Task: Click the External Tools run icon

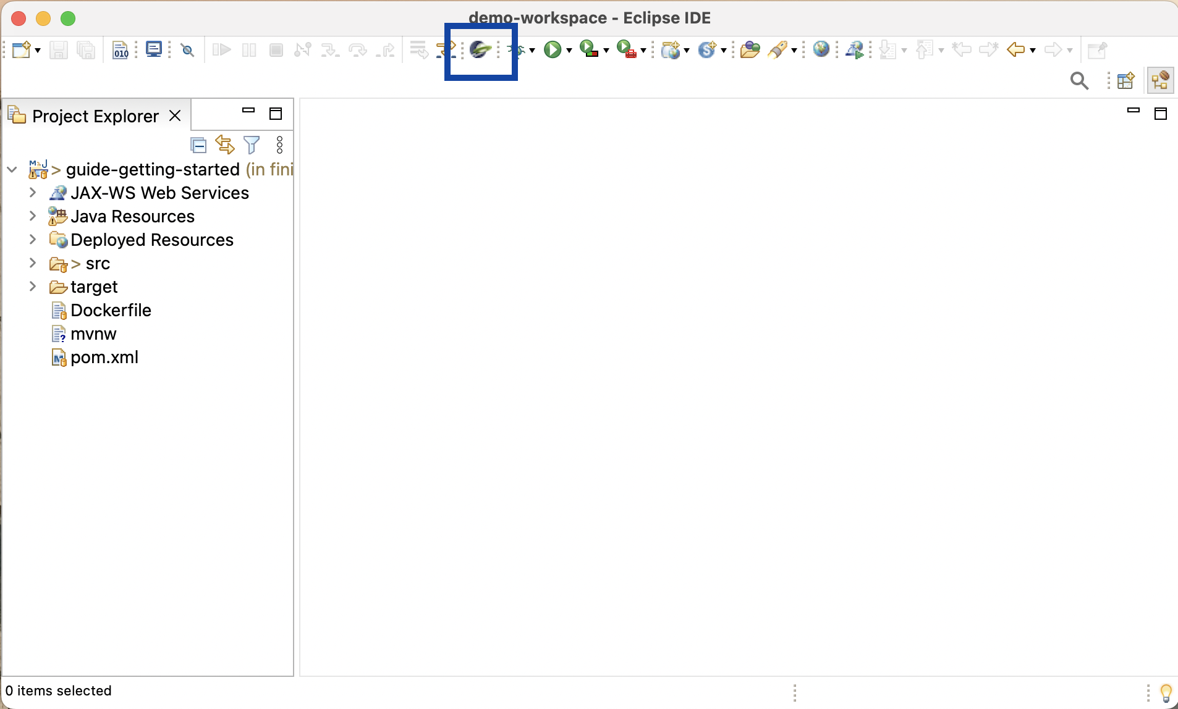Action: [x=627, y=49]
